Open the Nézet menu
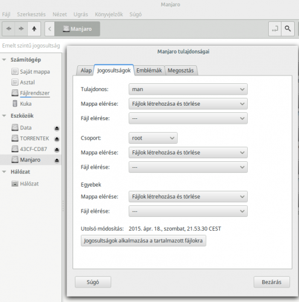Image resolution: width=299 pixels, height=302 pixels. coord(60,14)
